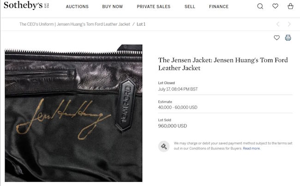Click the Jensen Jacket lot title
Viewport: 300px width, 186px height.
(223, 64)
